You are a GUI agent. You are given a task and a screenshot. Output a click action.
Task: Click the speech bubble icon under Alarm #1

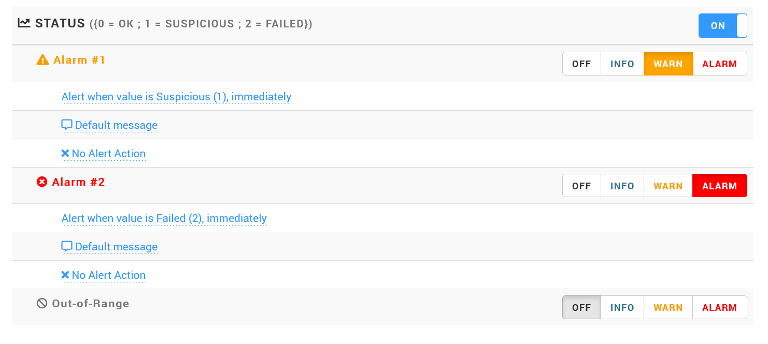pyautogui.click(x=66, y=125)
